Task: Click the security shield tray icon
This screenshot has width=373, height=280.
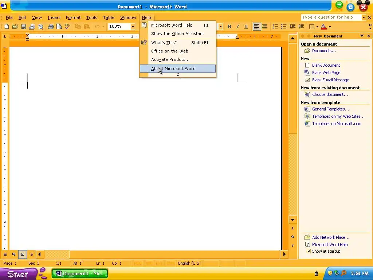Action: (x=330, y=273)
